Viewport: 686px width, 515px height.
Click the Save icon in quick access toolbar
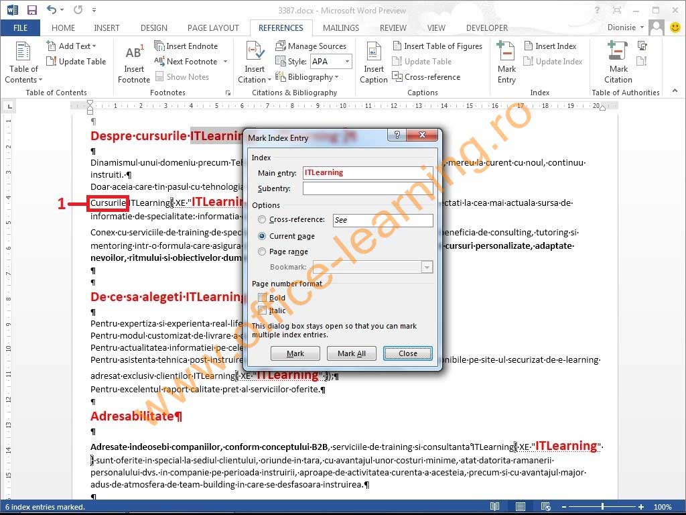click(x=31, y=9)
